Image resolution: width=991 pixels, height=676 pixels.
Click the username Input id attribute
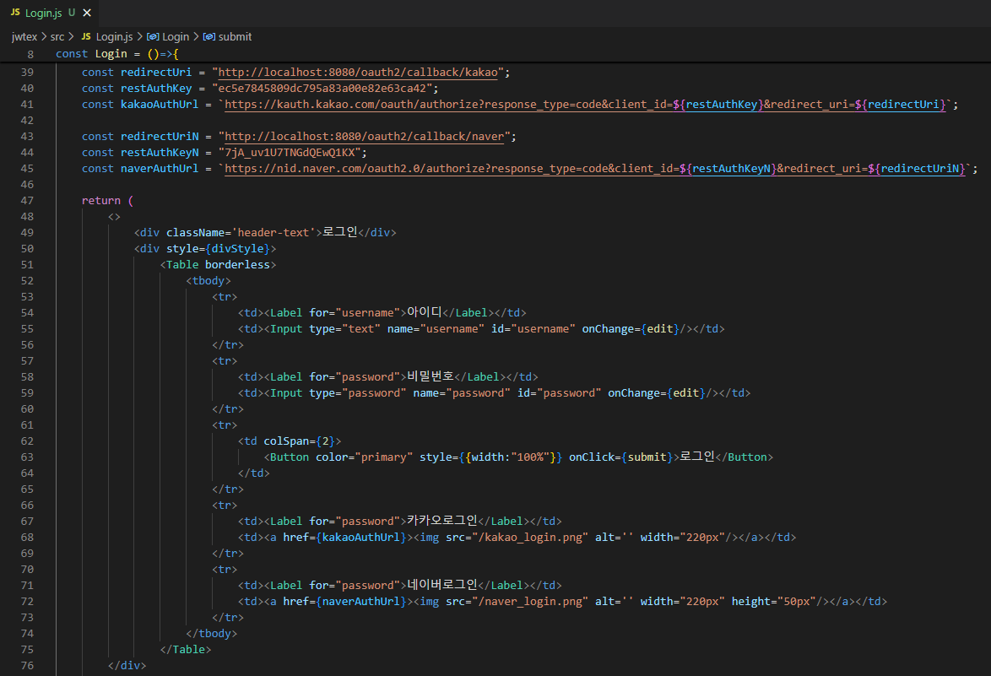click(x=533, y=328)
